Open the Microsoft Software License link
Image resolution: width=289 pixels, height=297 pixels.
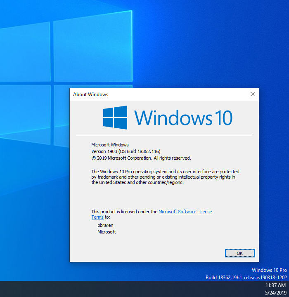click(185, 212)
